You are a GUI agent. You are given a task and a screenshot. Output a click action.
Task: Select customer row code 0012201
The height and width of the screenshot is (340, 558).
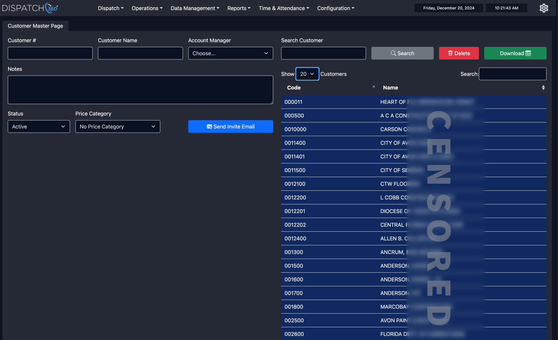pos(414,211)
